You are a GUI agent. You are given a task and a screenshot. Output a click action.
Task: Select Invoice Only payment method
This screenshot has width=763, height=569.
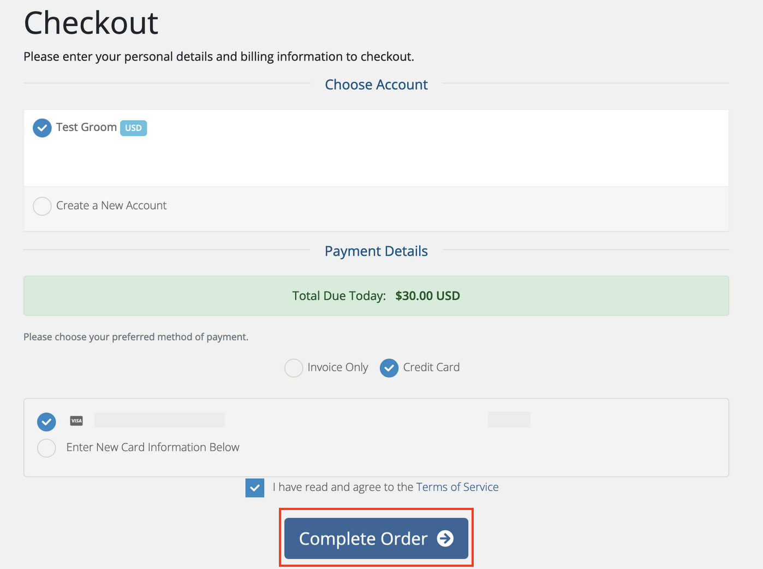(294, 368)
